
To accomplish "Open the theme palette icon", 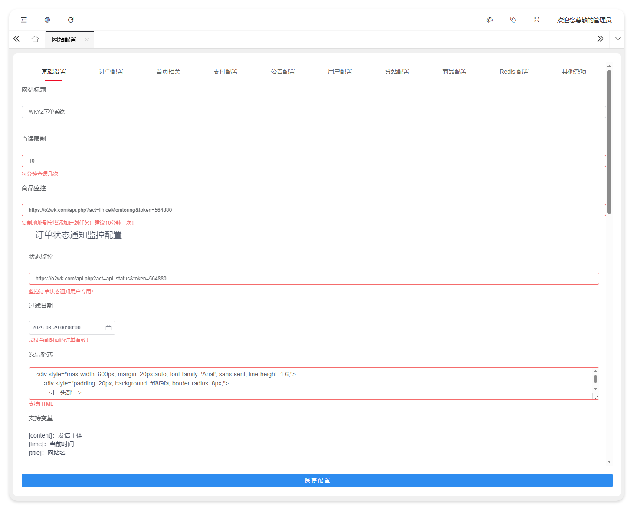I will (x=490, y=20).
